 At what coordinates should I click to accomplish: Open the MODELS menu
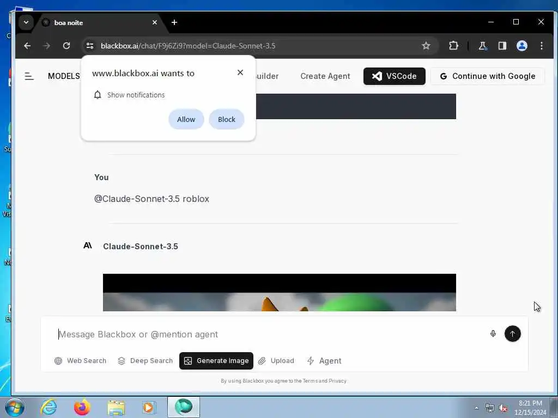point(64,76)
